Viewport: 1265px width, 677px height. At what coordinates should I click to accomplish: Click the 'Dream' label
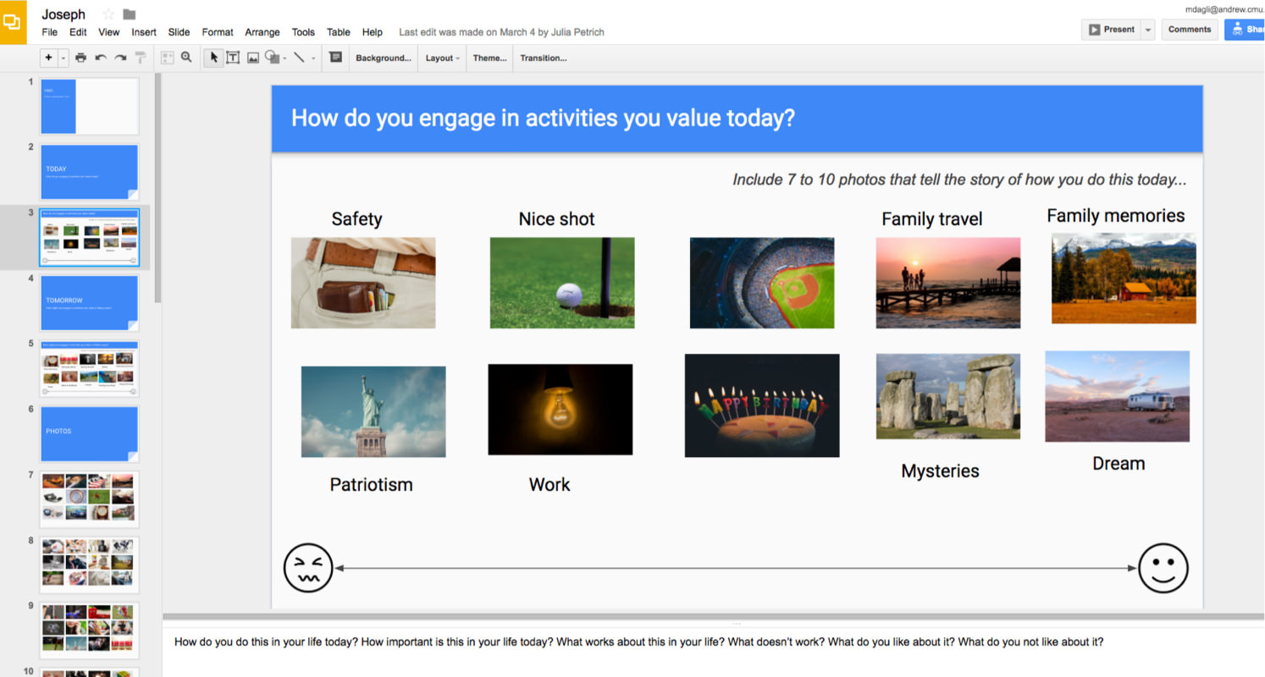(x=1119, y=464)
